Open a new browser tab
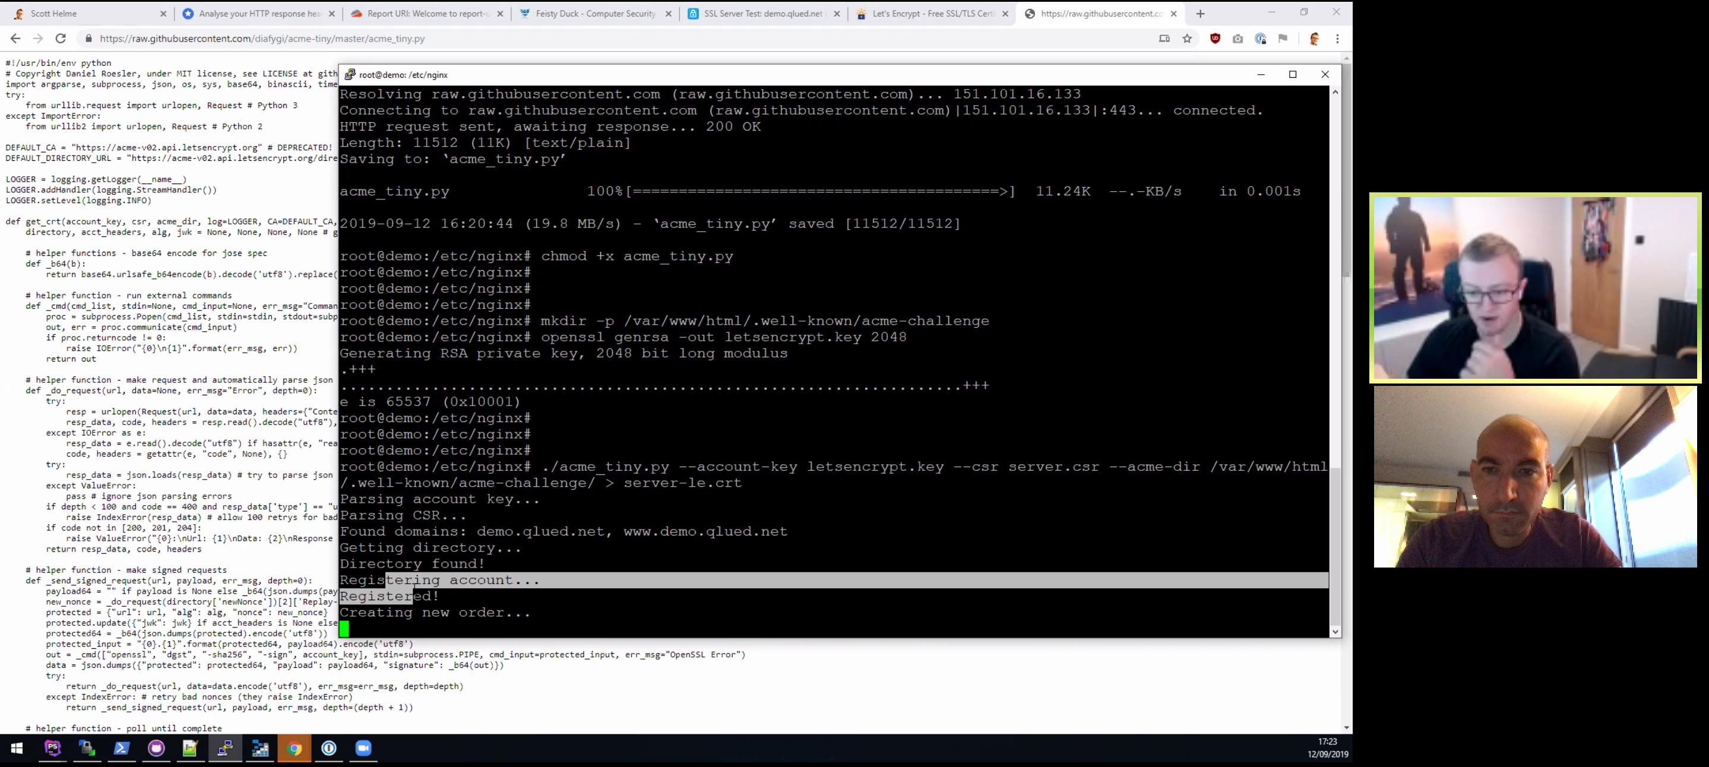The image size is (1709, 767). pos(1200,13)
